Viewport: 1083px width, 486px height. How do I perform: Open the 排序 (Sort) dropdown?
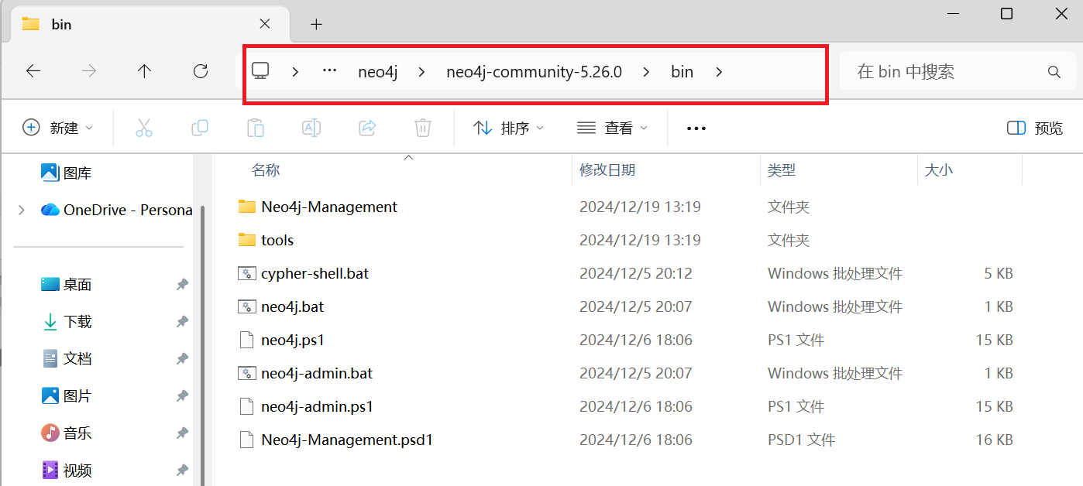point(508,128)
